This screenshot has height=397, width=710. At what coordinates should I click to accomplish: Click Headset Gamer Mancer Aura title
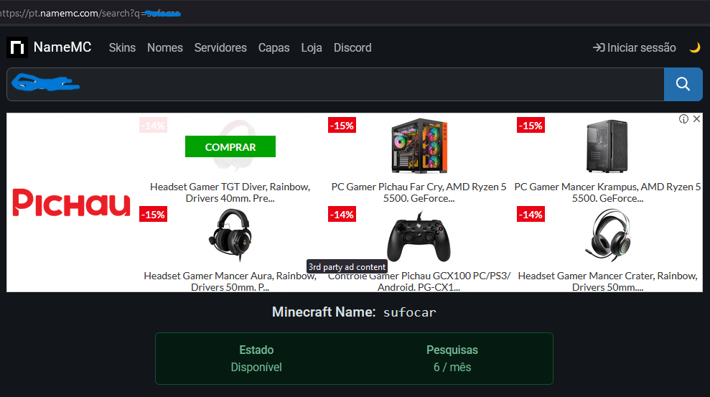(230, 281)
